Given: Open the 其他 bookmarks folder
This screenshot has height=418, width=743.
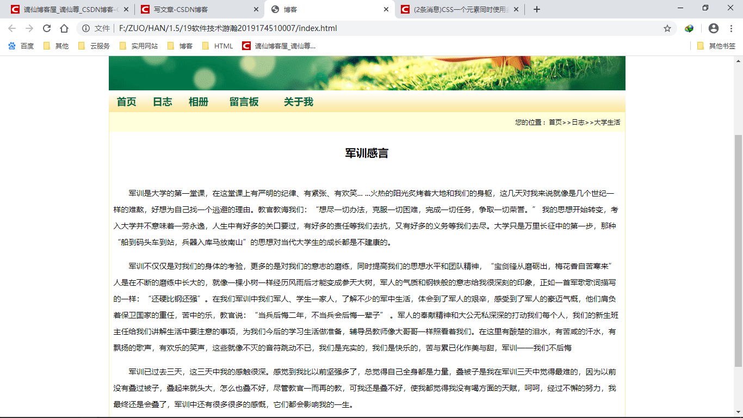Looking at the screenshot, I should click(x=56, y=46).
